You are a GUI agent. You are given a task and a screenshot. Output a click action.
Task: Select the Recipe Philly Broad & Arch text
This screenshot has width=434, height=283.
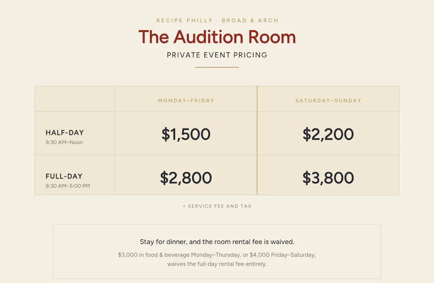coord(217,20)
